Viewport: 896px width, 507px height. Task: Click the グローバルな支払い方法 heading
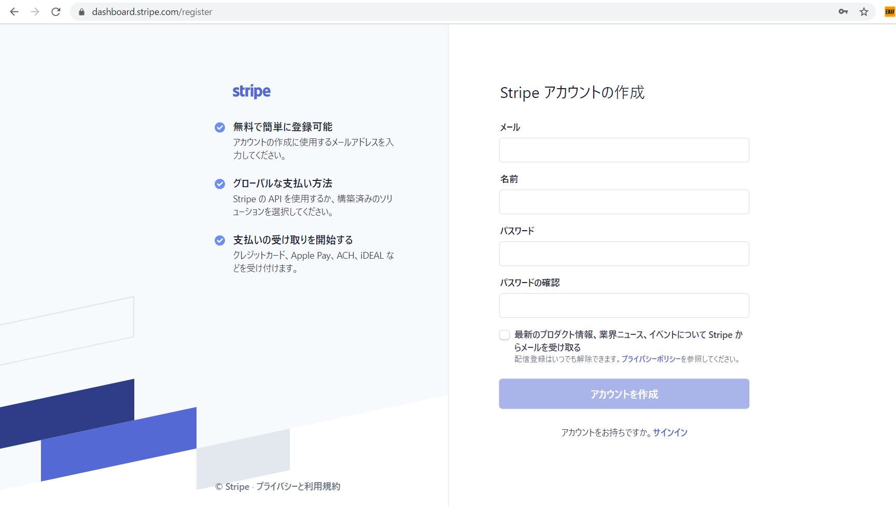coord(283,183)
